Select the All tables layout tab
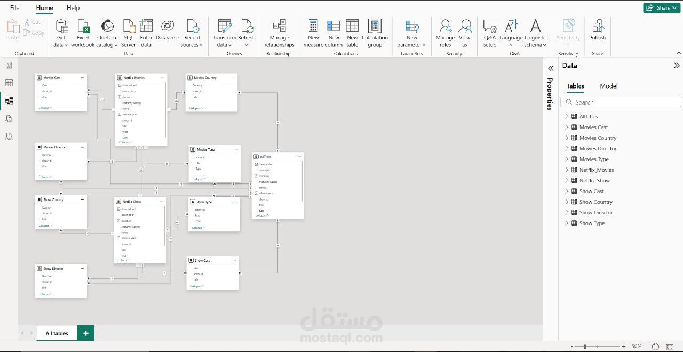 (57, 333)
